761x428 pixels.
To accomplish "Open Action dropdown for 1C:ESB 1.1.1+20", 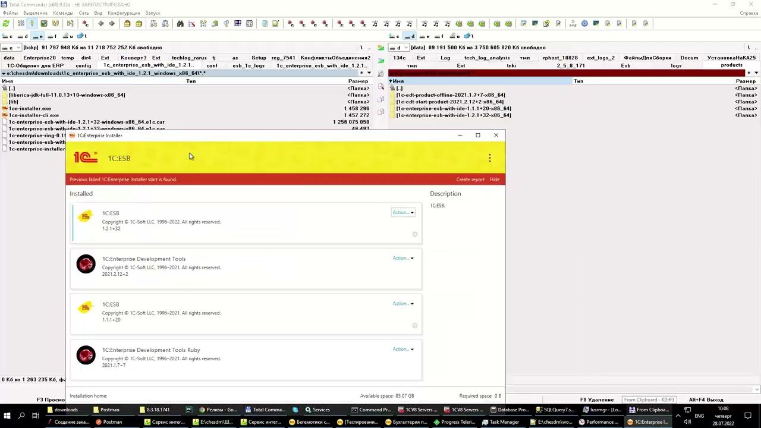I will (x=403, y=304).
